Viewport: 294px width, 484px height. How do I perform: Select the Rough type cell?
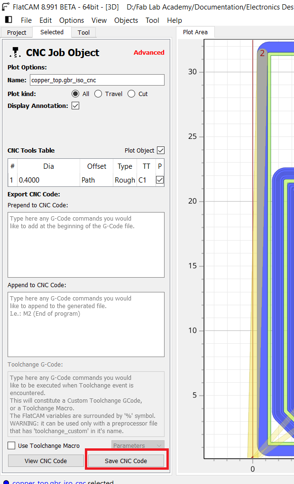tap(125, 180)
